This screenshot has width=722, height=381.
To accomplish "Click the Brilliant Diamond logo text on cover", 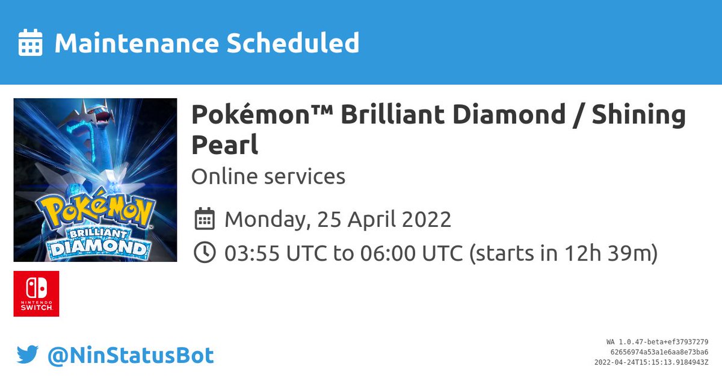I will tap(96, 241).
